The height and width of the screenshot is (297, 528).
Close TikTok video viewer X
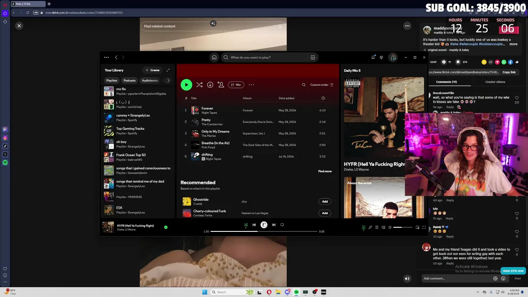pyautogui.click(x=19, y=26)
